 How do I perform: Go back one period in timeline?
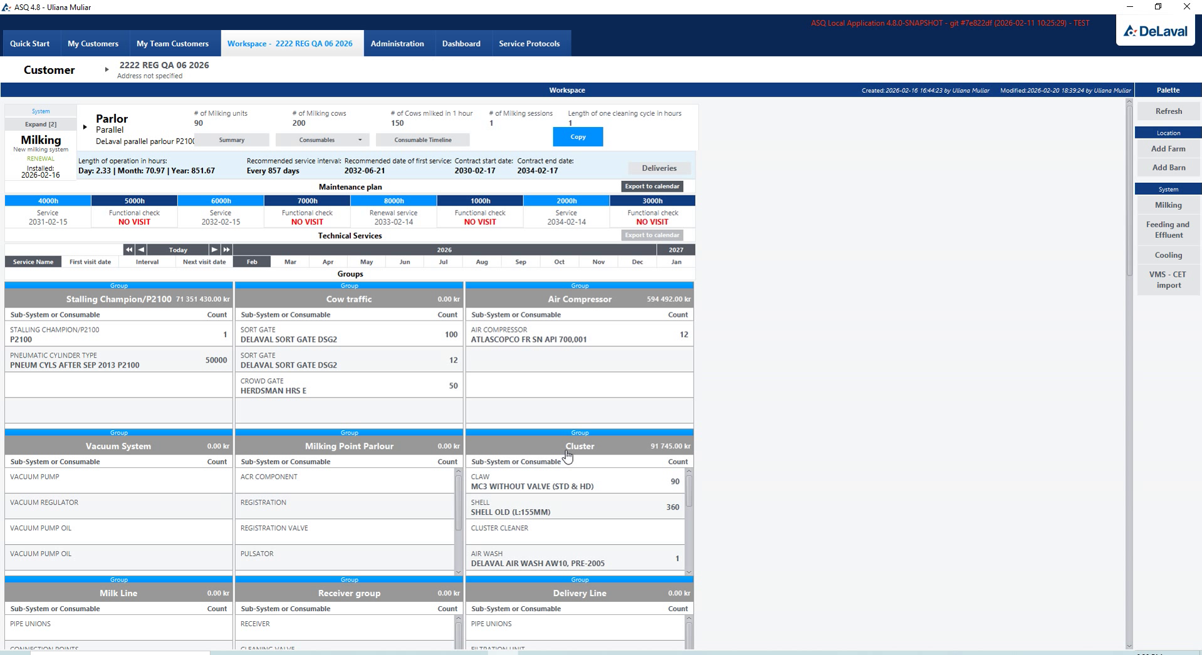click(x=141, y=249)
